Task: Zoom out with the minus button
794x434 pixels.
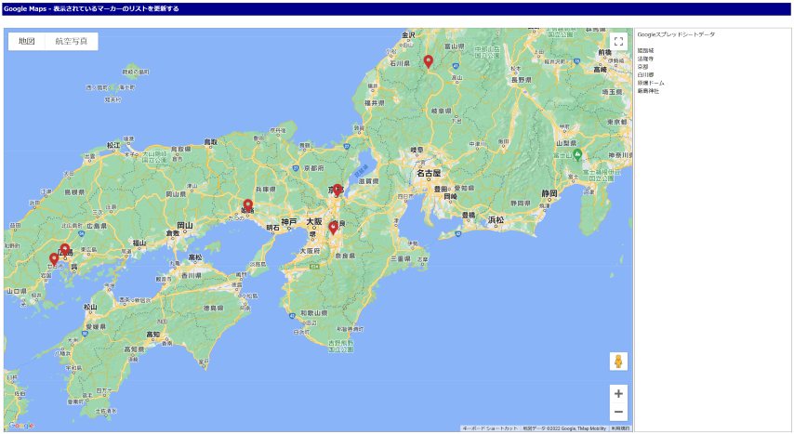Action: pos(618,412)
